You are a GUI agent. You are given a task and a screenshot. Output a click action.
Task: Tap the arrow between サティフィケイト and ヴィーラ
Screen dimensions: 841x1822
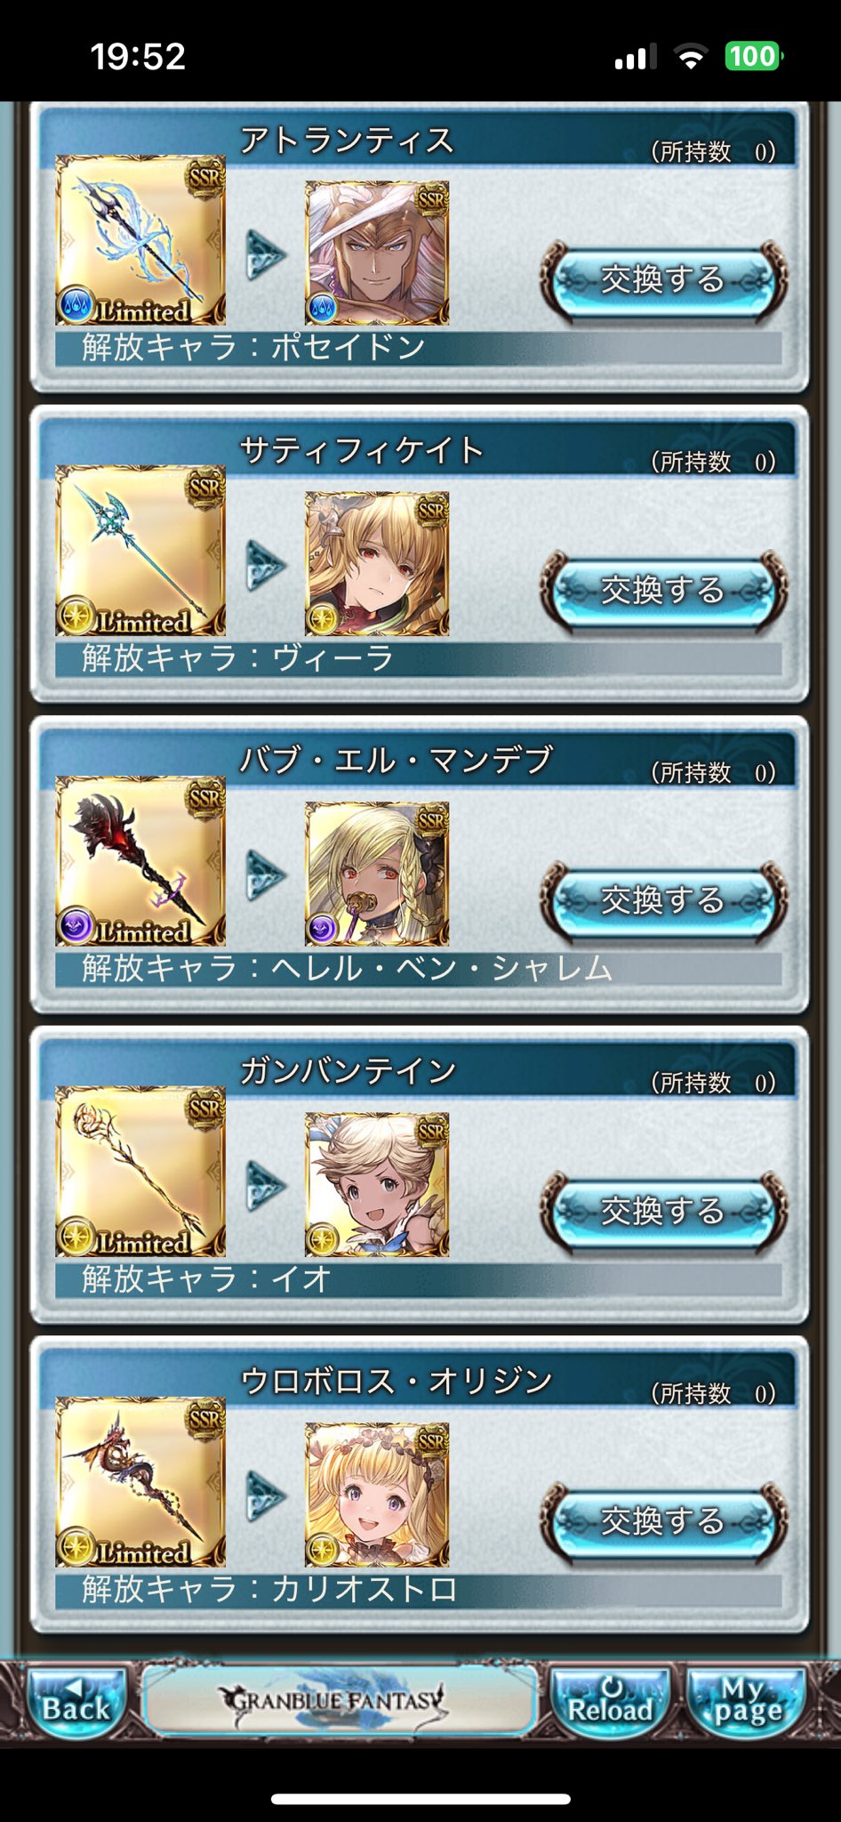coord(266,564)
